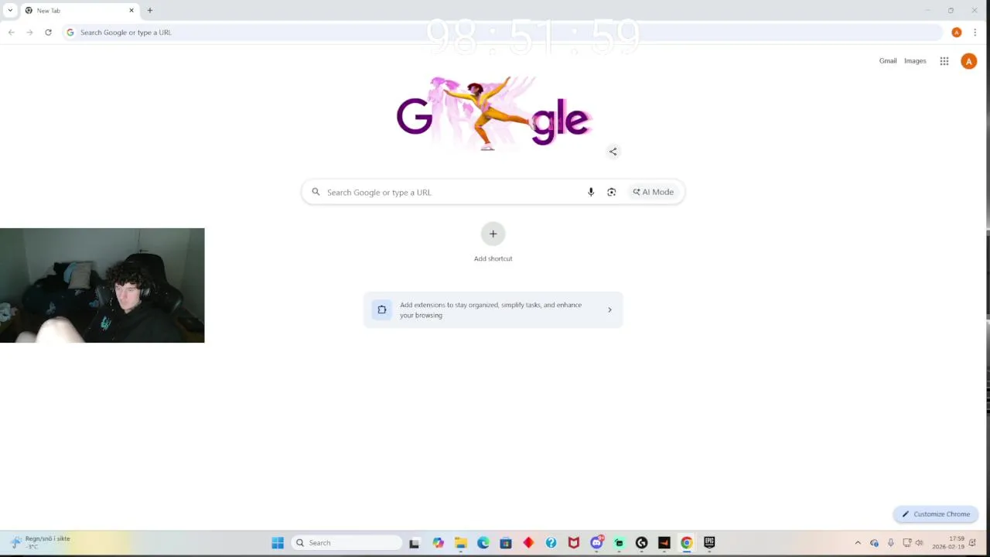This screenshot has height=557, width=990.
Task: Open File Explorer from taskbar
Action: [461, 543]
